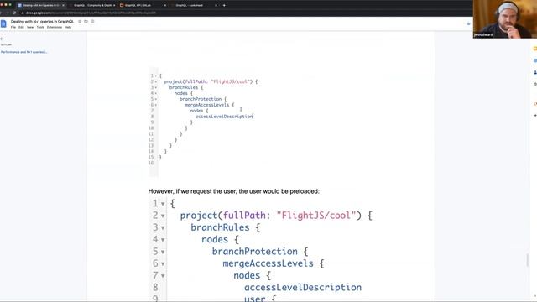The image size is (537, 302).
Task: Close the 'Dealing with N+1 queries' tab
Action: pyautogui.click(x=63, y=5)
